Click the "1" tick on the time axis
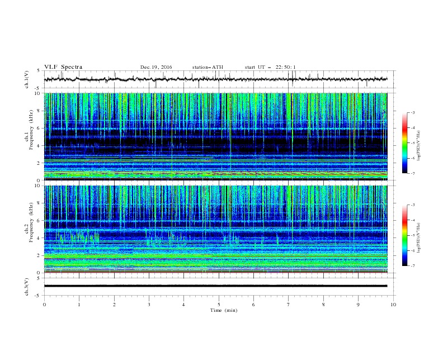The image size is (443, 342). (x=79, y=305)
